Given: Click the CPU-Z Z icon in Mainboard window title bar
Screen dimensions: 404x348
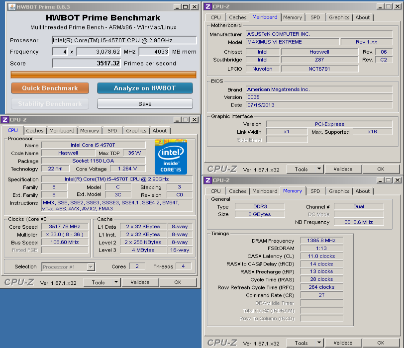Looking at the screenshot, I should click(x=208, y=6).
